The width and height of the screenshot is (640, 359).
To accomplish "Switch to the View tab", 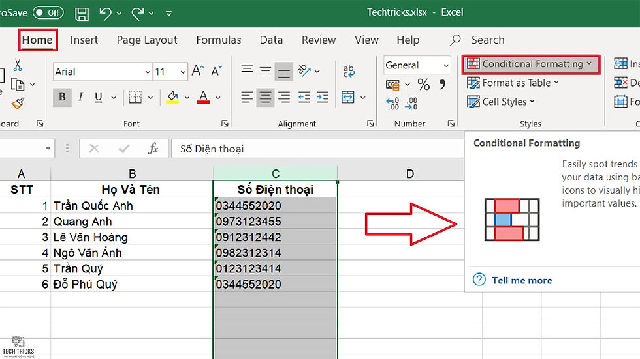I will [x=366, y=40].
